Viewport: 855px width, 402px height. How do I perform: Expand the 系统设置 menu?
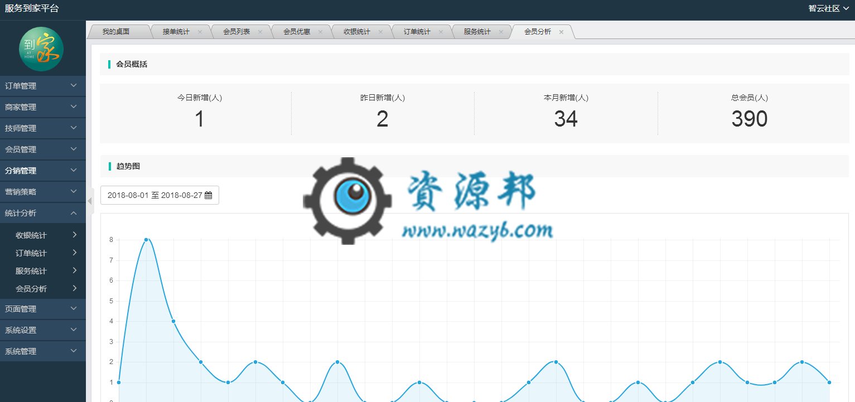(x=43, y=330)
